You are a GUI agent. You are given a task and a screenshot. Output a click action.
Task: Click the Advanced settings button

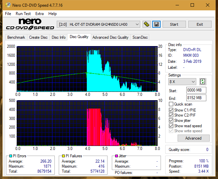click(193, 138)
